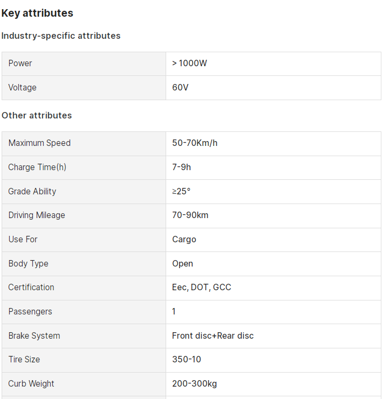Click the Other attributes subheading

pyautogui.click(x=37, y=116)
